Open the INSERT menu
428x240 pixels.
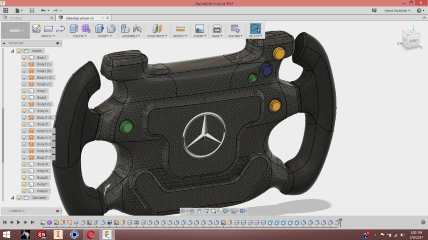200,36
